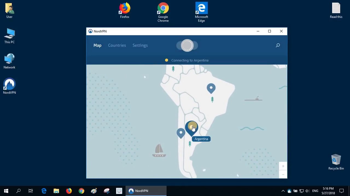Minimize the NordVPN window
The width and height of the screenshot is (350, 196).
pyautogui.click(x=258, y=31)
